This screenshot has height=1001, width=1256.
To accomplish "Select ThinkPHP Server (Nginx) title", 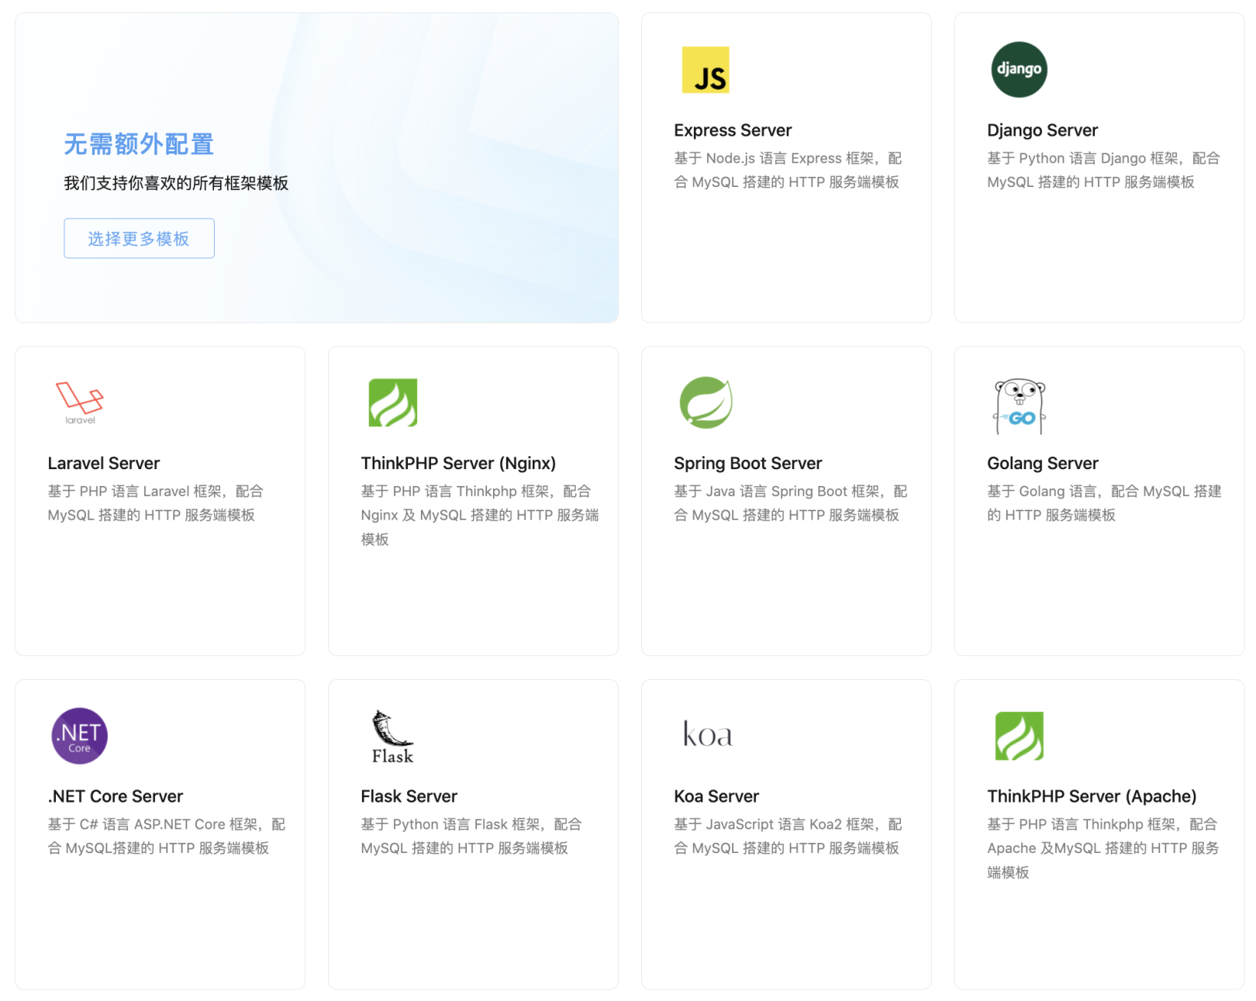I will click(x=458, y=463).
